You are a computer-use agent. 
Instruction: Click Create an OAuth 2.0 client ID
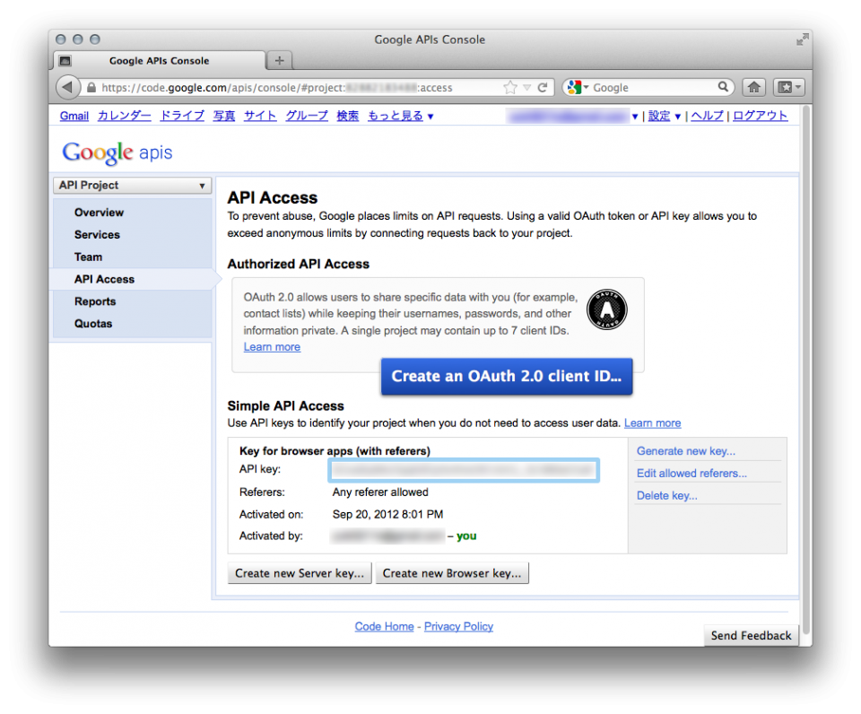506,377
